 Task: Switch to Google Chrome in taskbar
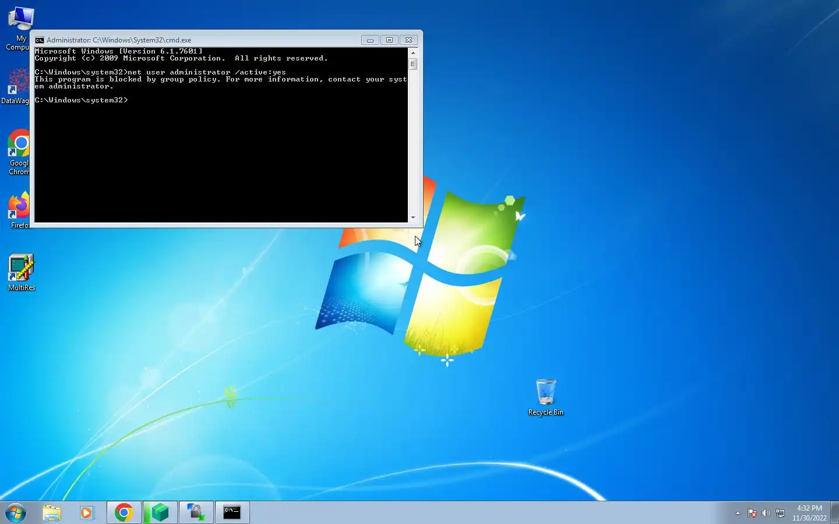(x=124, y=512)
